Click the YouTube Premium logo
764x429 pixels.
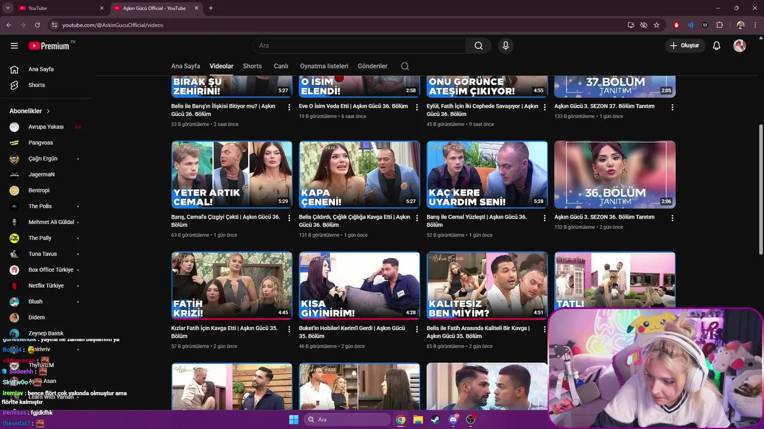[49, 46]
